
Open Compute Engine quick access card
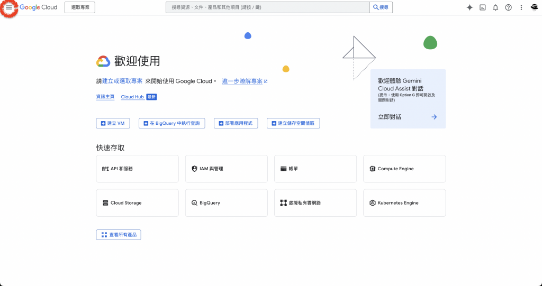[x=404, y=169]
